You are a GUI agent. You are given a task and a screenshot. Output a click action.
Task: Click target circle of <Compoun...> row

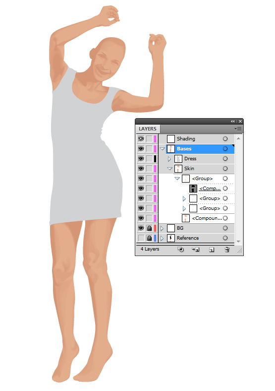click(225, 218)
